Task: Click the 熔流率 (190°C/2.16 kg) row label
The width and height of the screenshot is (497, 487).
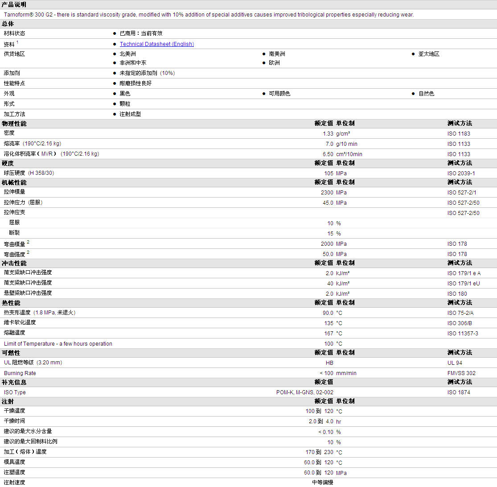Action: (33, 144)
